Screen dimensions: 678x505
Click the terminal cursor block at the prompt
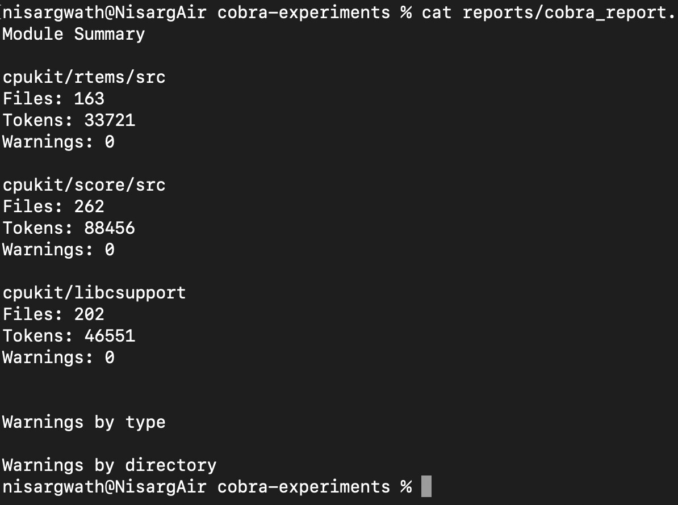pyautogui.click(x=426, y=487)
